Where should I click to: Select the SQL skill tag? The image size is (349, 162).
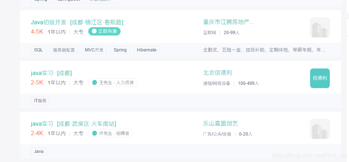click(x=38, y=50)
